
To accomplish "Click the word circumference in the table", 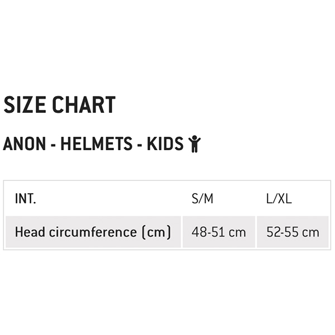I will coord(93,232).
